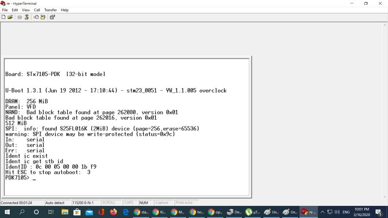
Task: Switch to the first Paint Un... window
Action: 271,212
